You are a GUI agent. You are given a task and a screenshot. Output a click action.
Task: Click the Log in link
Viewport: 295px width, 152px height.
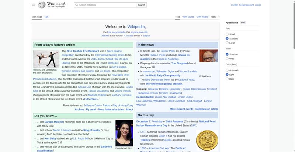click(x=258, y=5)
